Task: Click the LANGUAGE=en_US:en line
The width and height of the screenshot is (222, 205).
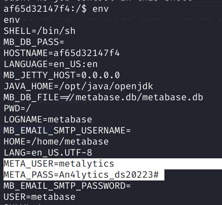Action: (x=50, y=64)
